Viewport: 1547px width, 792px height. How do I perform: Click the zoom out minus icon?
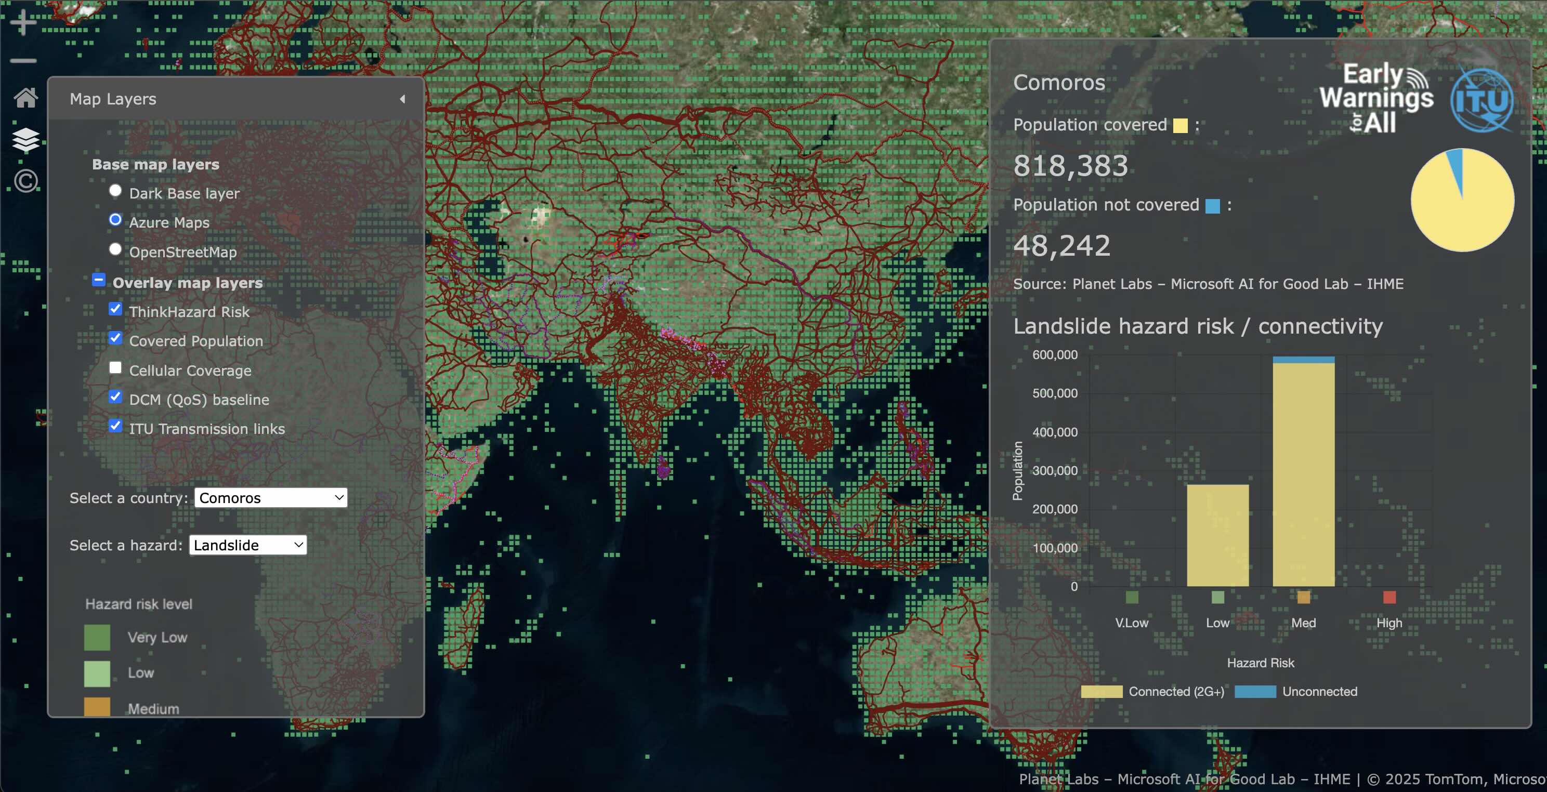[23, 61]
